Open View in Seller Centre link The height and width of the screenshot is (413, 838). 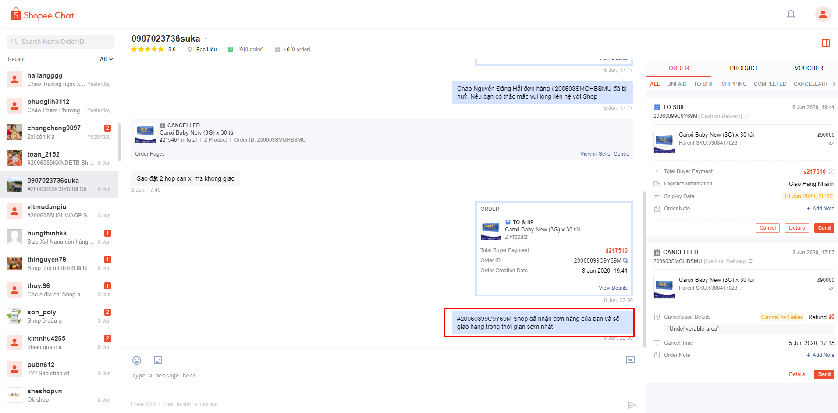coord(605,154)
